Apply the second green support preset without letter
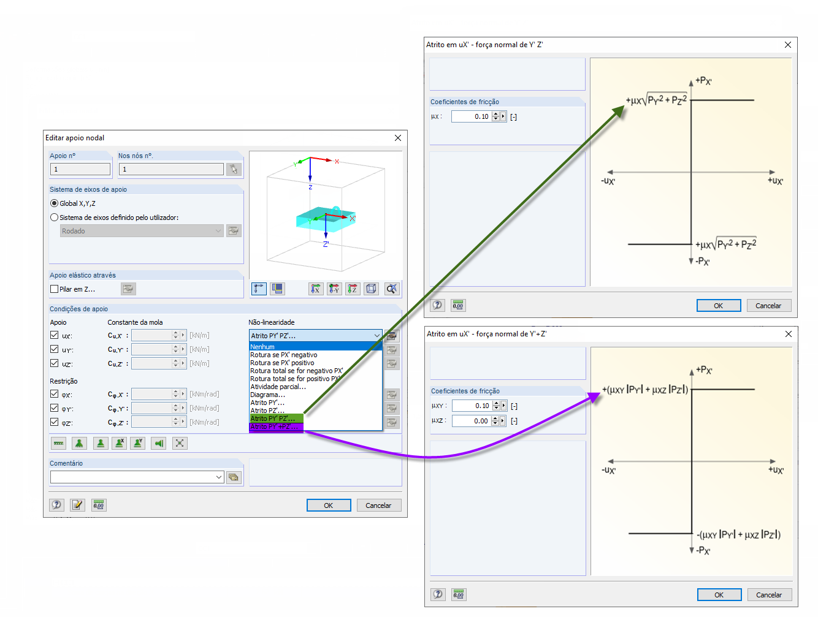The height and width of the screenshot is (617, 818). click(x=101, y=443)
